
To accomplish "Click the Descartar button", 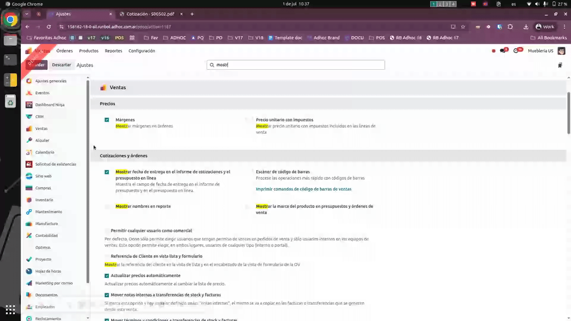I will (x=61, y=65).
